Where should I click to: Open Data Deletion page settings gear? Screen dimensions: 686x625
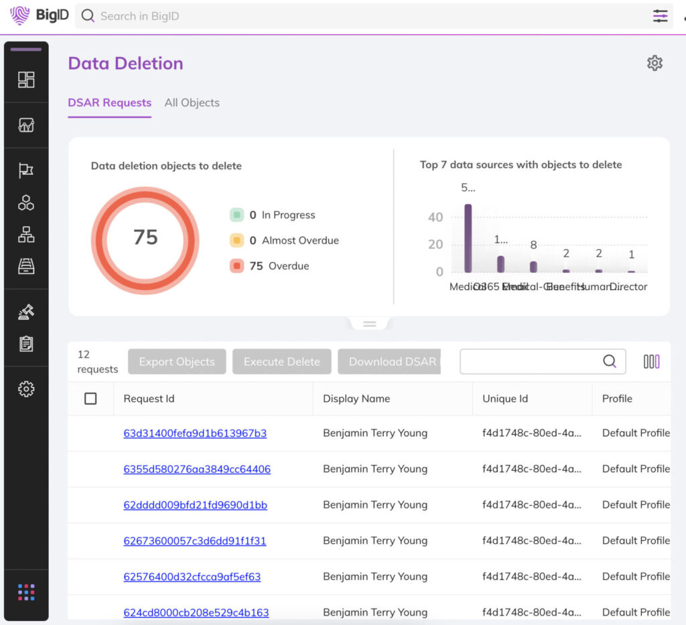655,63
